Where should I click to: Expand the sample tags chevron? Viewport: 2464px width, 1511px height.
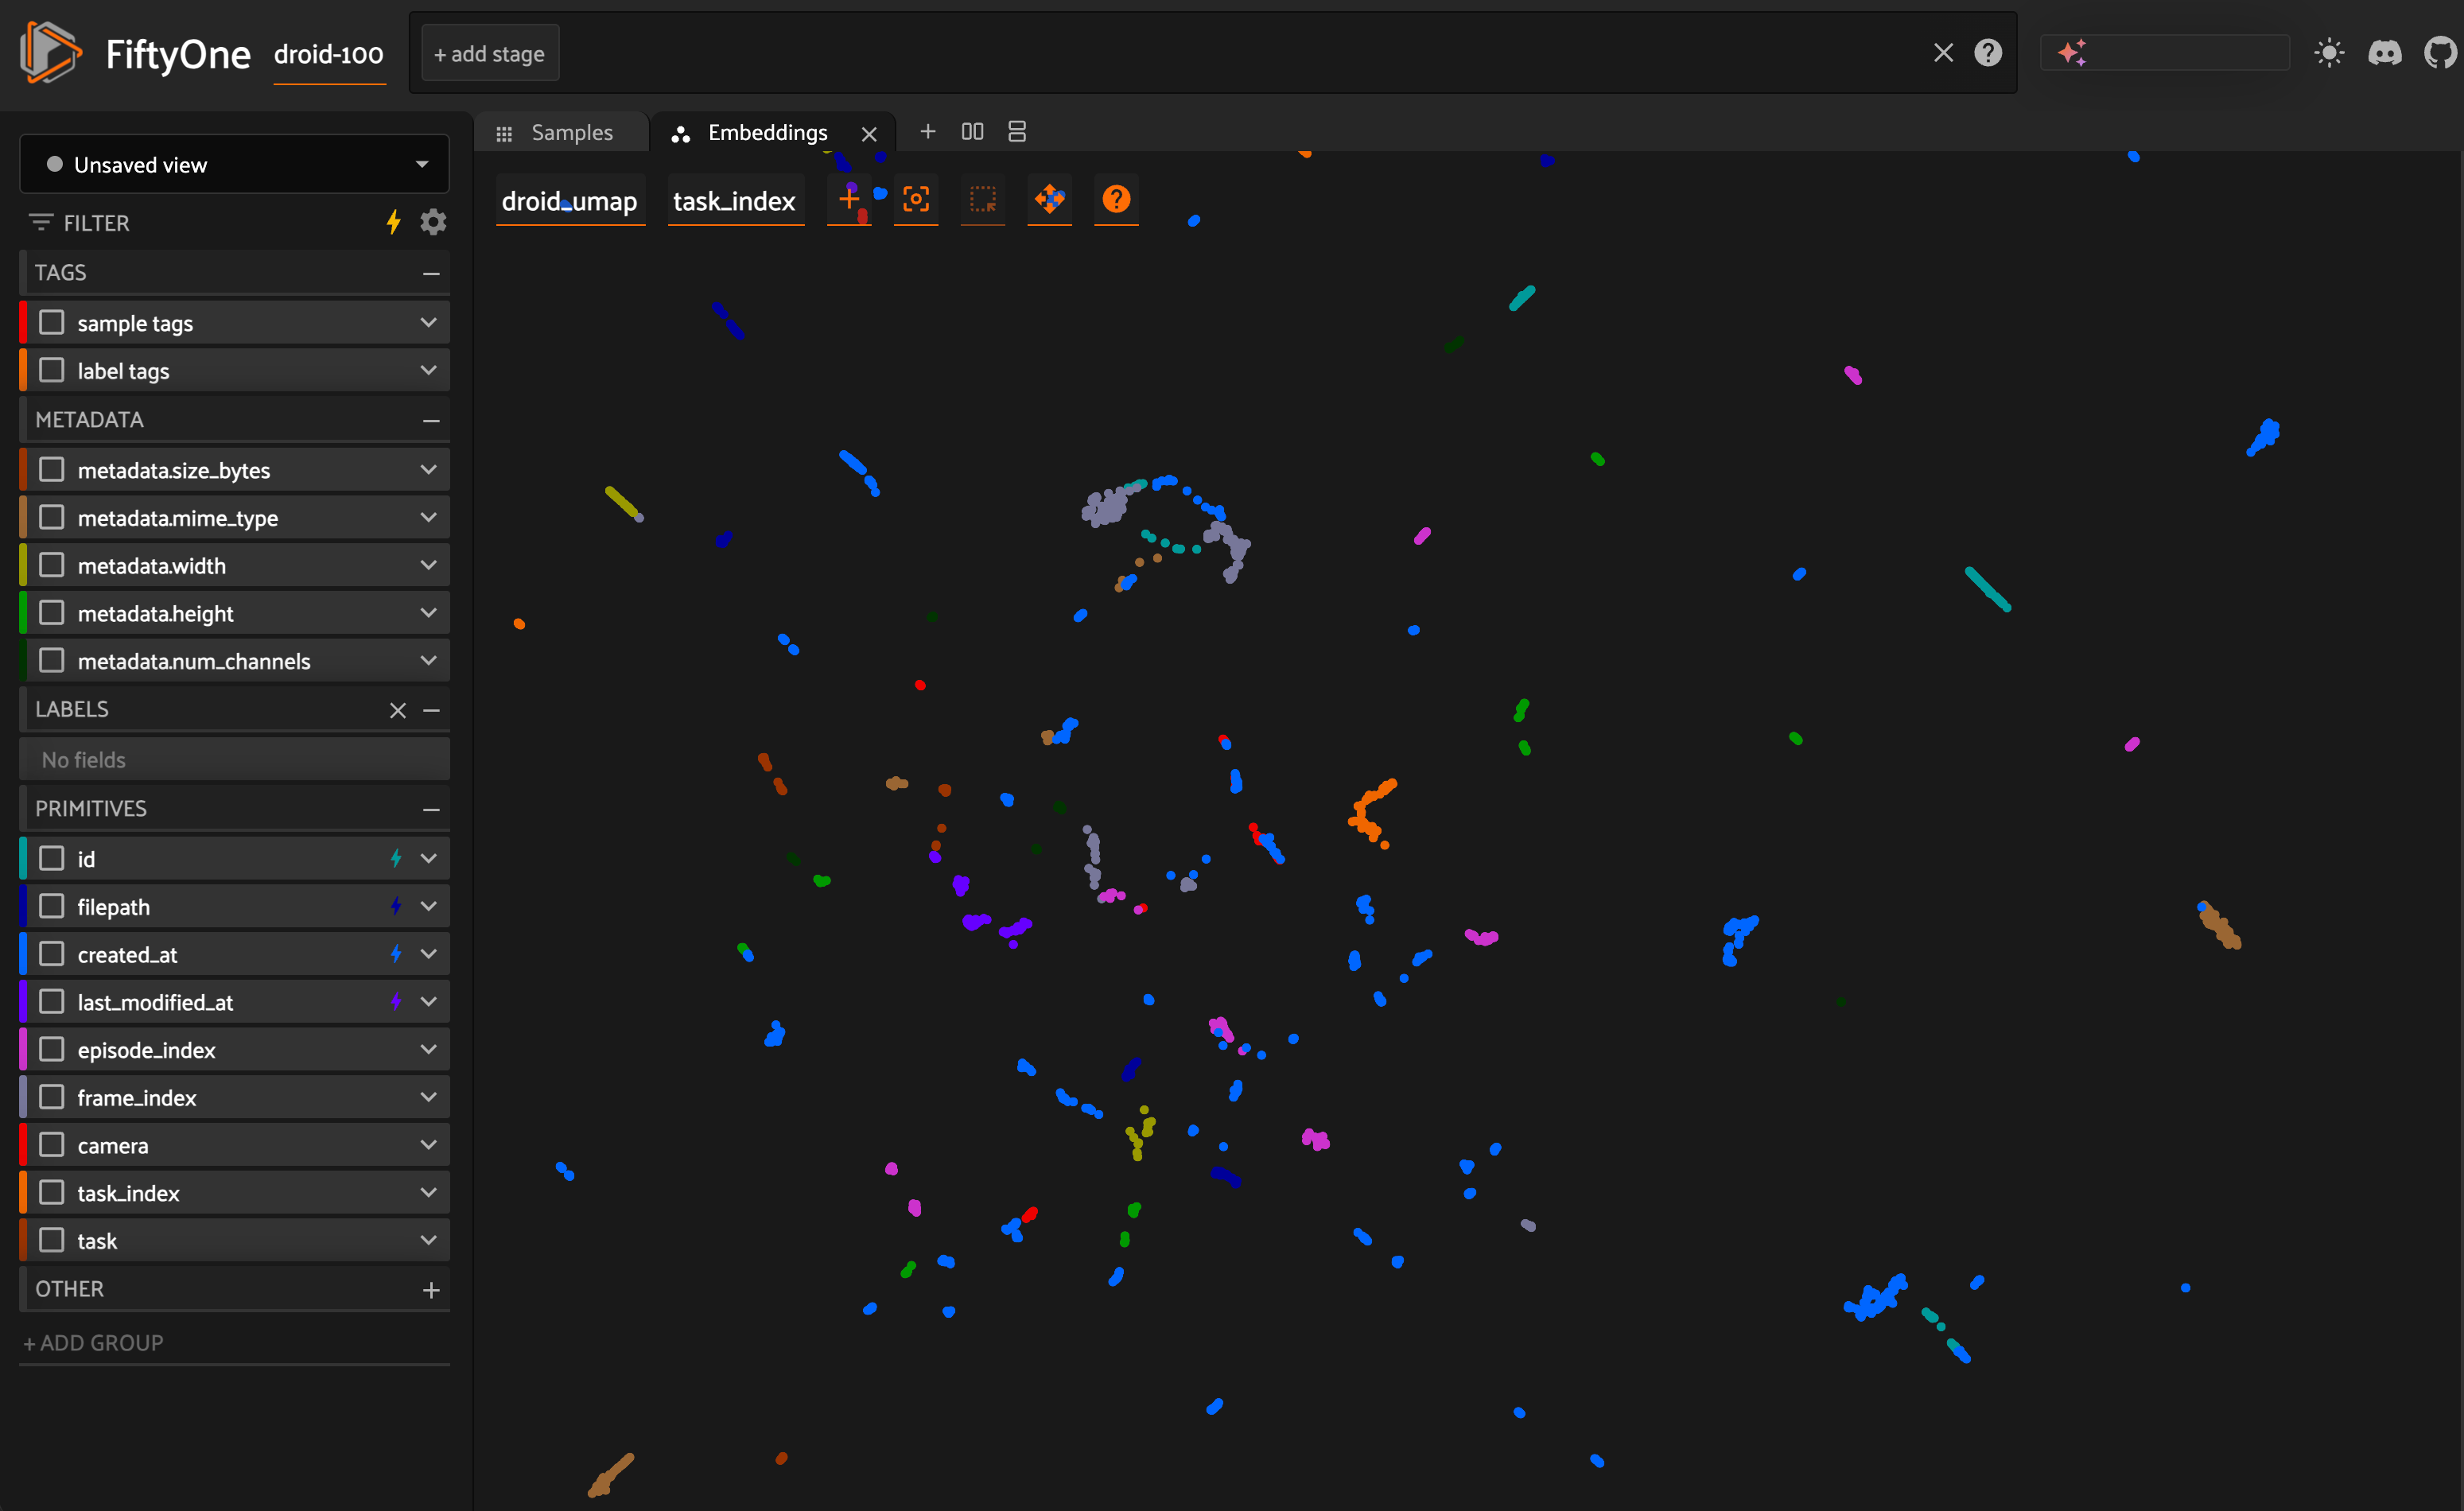click(x=429, y=323)
